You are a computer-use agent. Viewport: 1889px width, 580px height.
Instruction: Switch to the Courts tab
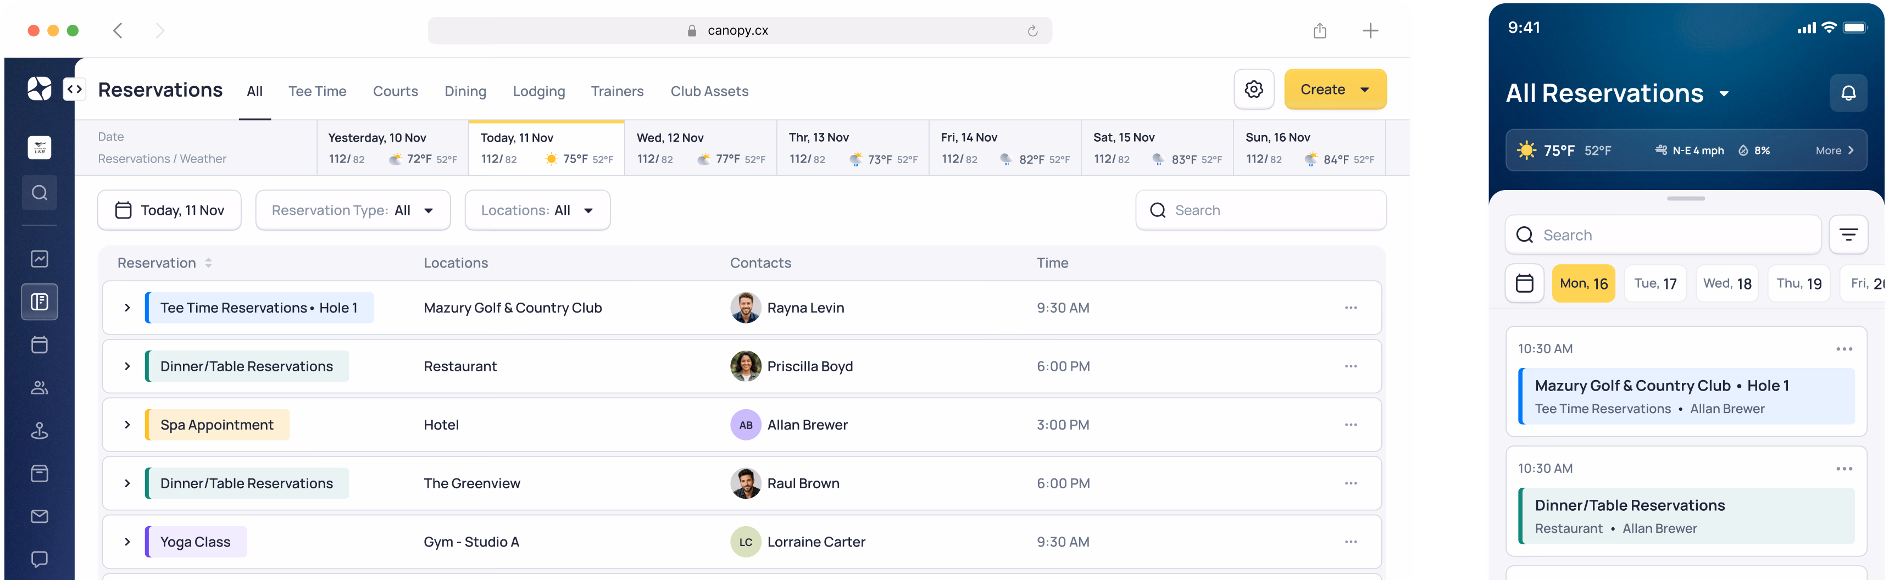395,92
